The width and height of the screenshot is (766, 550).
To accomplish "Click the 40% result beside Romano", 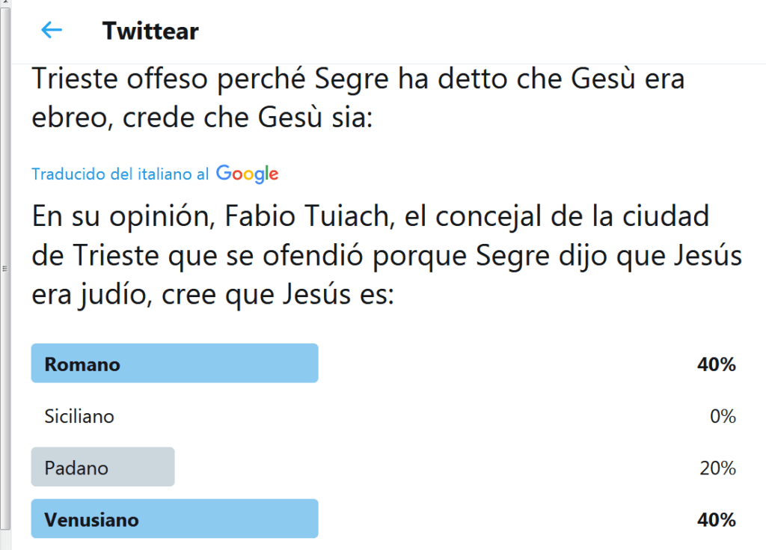I will (716, 364).
